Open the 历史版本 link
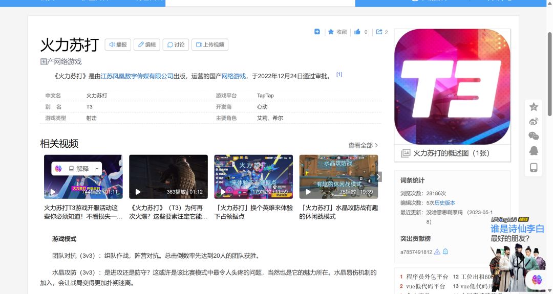Viewport: 553px width, 294px height. click(445, 203)
